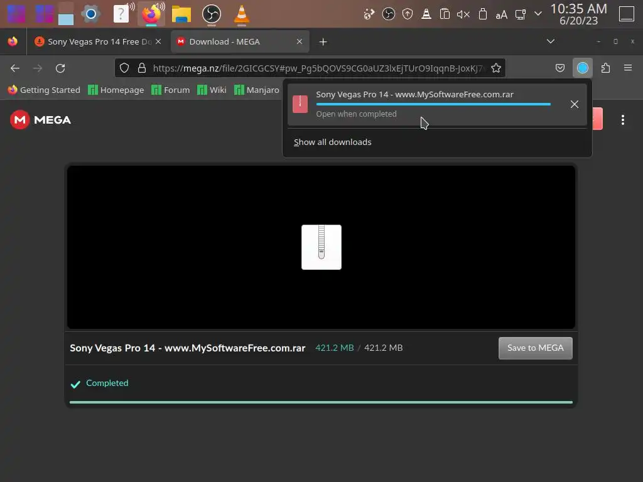
Task: Expand the hidden system tray arrow
Action: pos(538,14)
